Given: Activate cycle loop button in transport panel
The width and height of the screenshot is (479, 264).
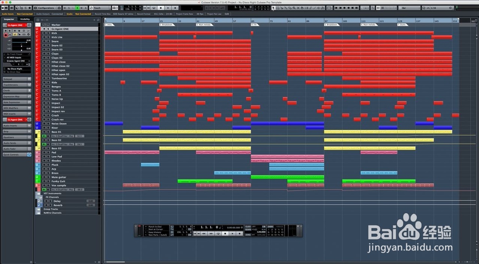Looking at the screenshot, I should point(218,233).
